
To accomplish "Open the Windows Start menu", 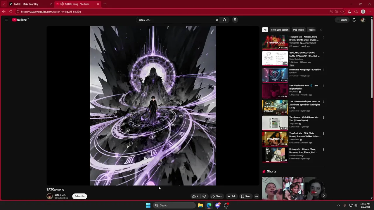I will pyautogui.click(x=148, y=205).
